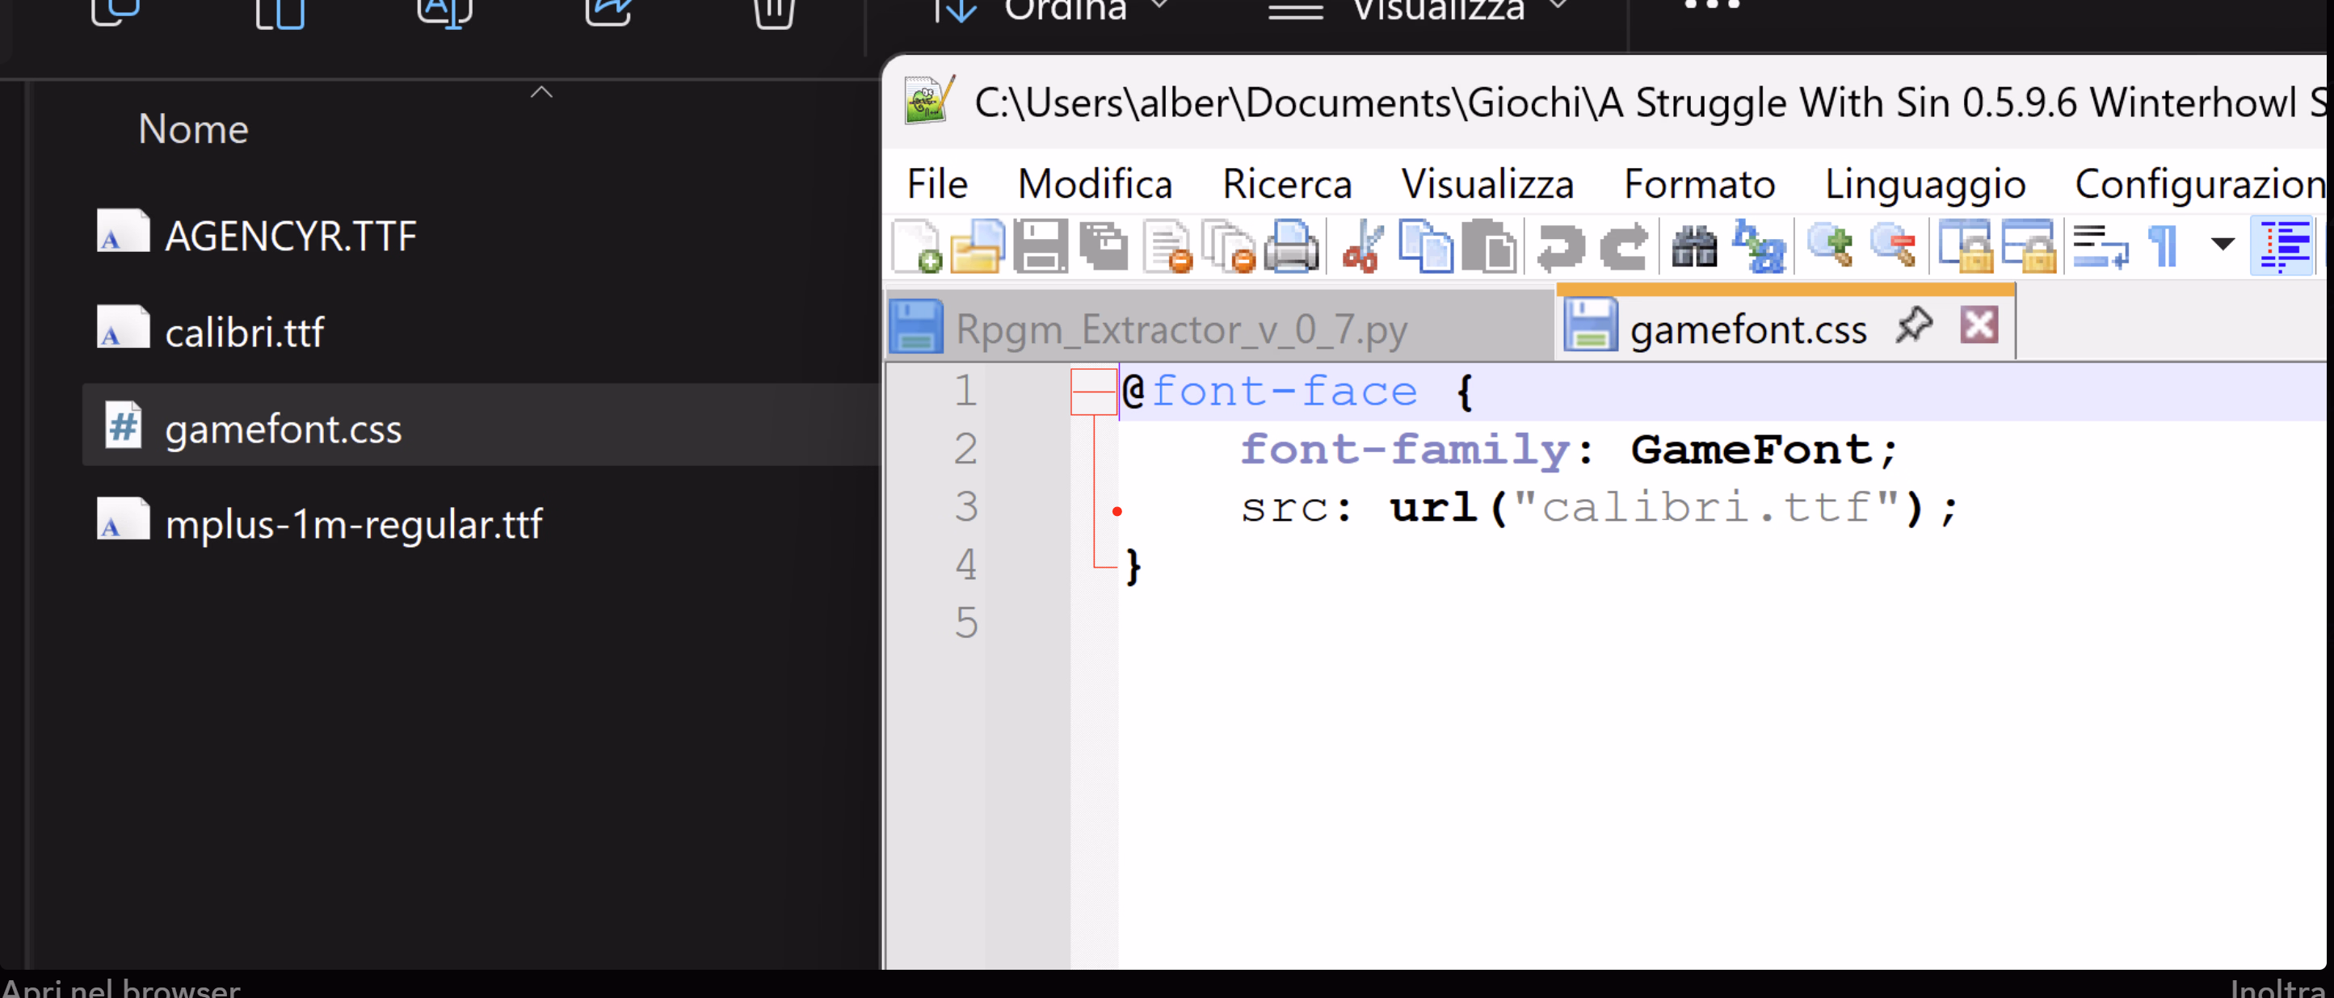
Task: Open the pilcrow dropdown arrow
Action: coord(2222,244)
